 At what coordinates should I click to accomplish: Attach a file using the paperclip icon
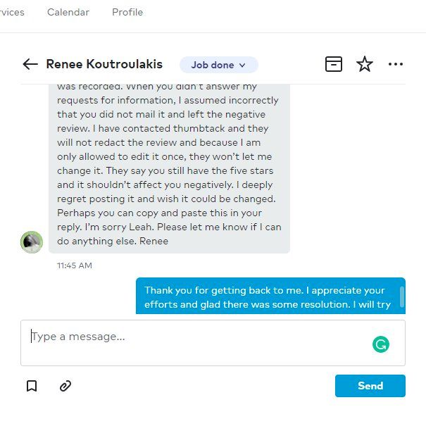coord(65,386)
